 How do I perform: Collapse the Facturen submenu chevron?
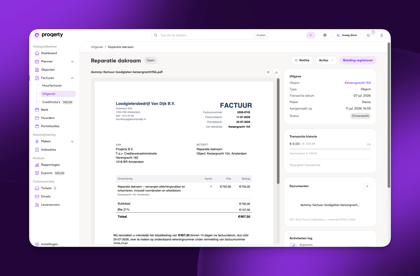pyautogui.click(x=72, y=78)
